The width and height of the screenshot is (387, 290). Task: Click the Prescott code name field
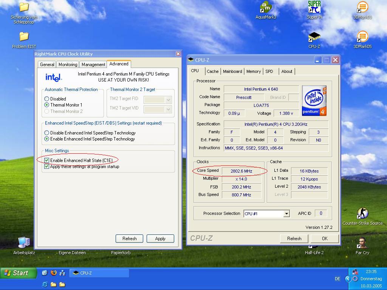[244, 97]
